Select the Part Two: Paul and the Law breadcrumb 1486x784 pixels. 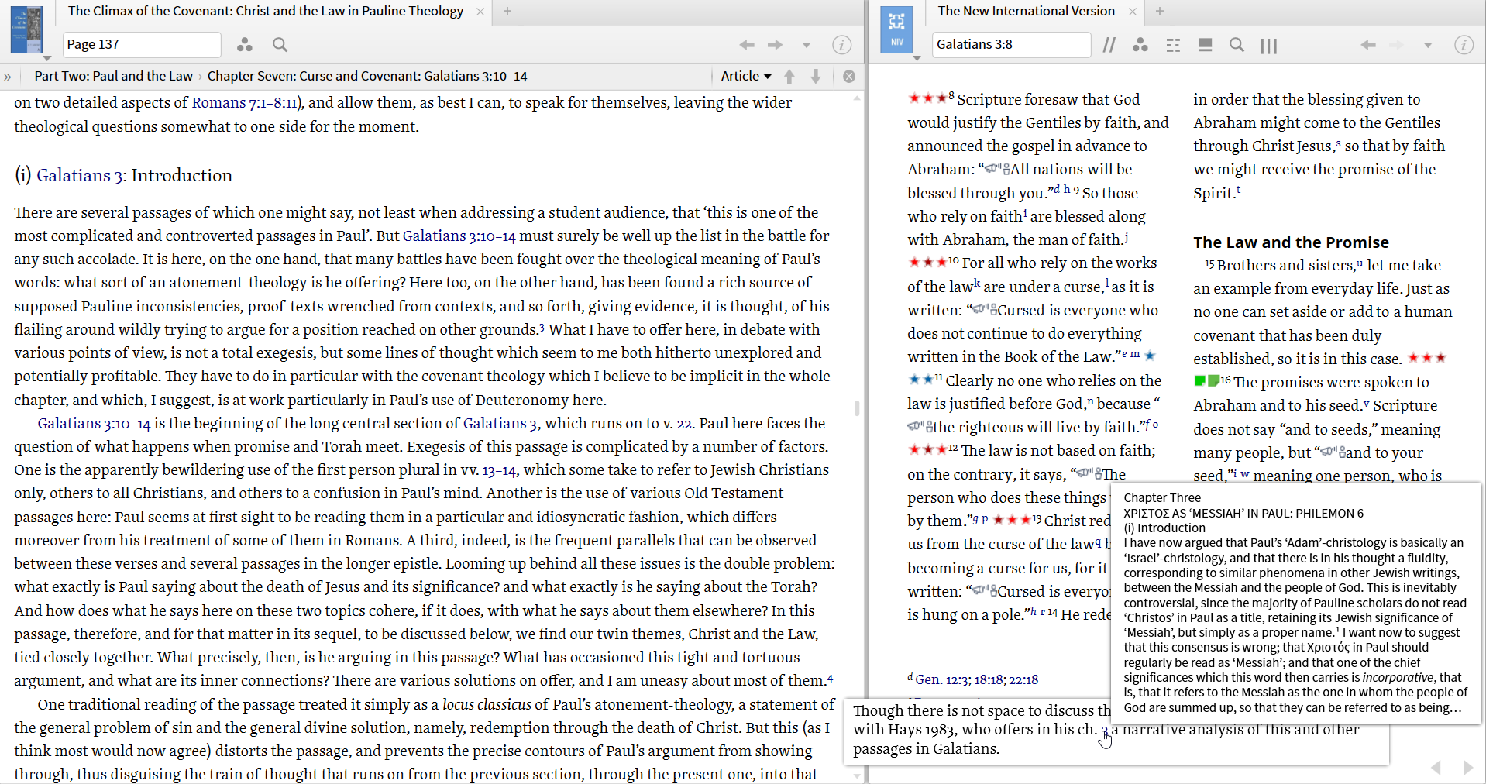(113, 76)
